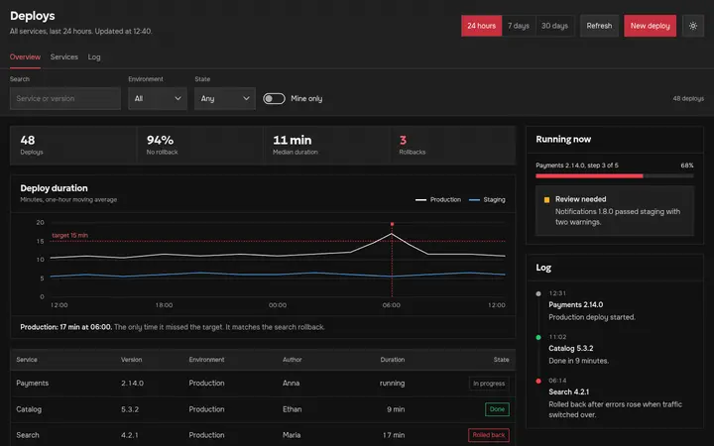Click the yellow Review needed square icon
Viewport: 714px width, 446px height.
coord(546,200)
